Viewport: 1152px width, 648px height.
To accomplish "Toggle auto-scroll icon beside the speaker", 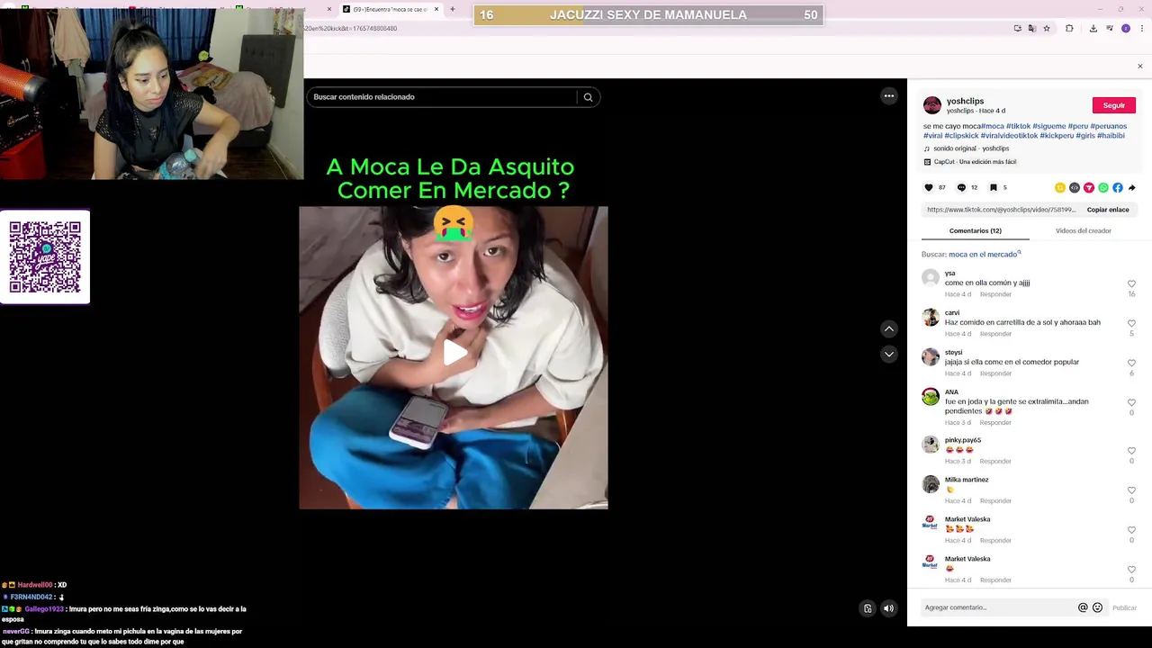I will point(868,608).
